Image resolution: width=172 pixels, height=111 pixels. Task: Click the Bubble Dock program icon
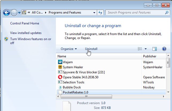(60, 87)
